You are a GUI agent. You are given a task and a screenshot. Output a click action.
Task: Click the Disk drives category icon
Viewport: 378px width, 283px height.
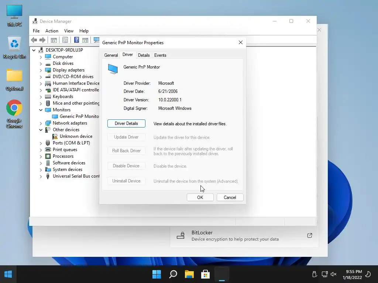coord(48,64)
